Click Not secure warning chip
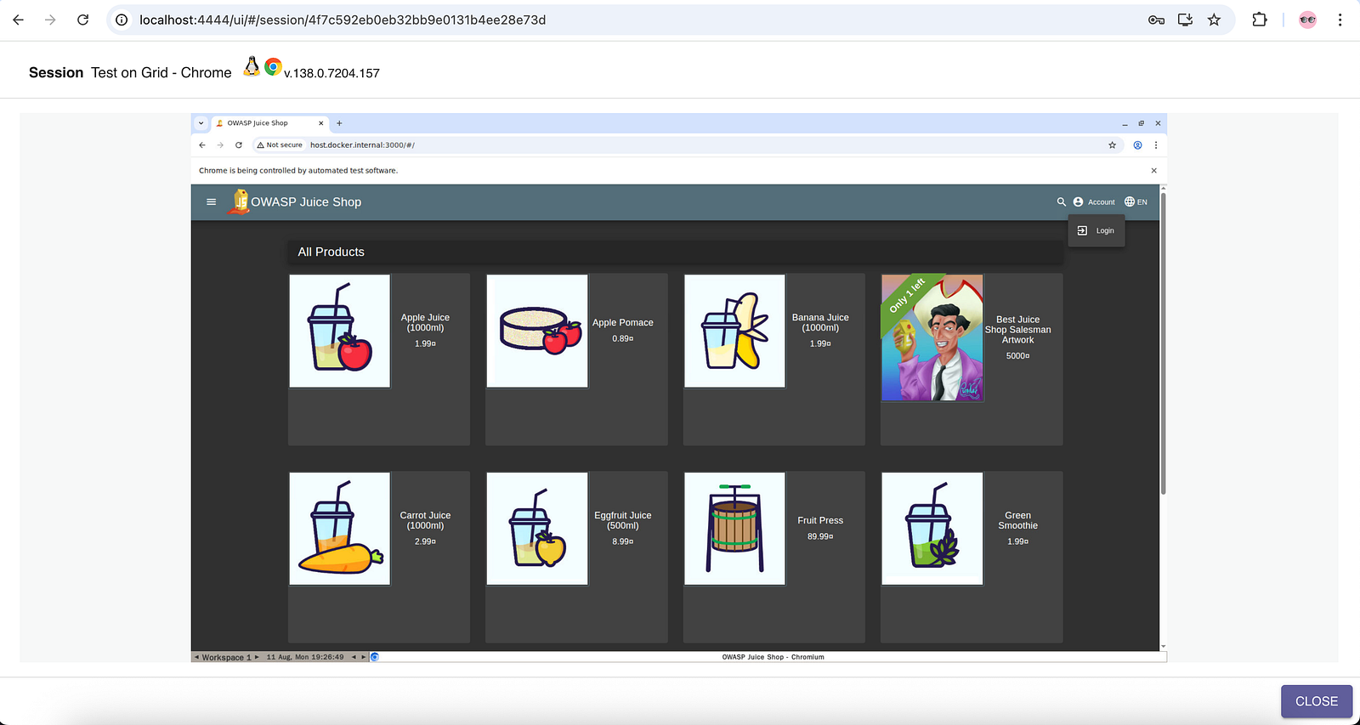 [280, 144]
